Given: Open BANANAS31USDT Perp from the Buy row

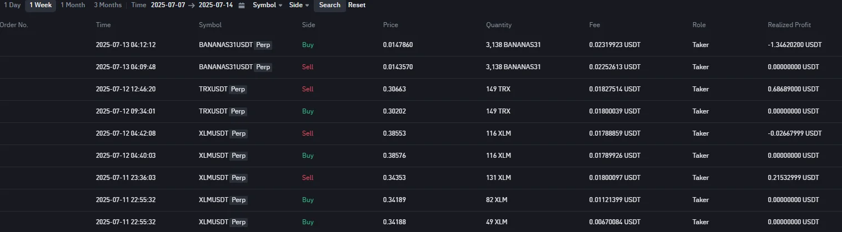Looking at the screenshot, I should (x=225, y=45).
